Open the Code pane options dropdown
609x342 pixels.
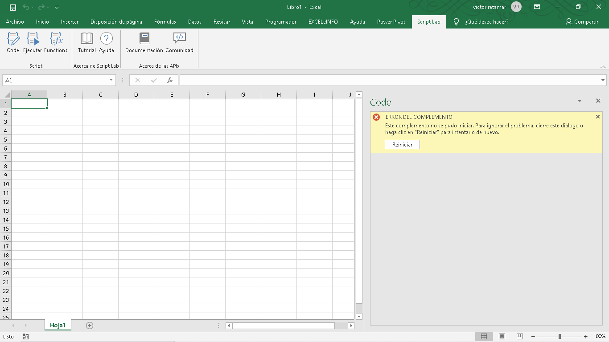pos(580,101)
